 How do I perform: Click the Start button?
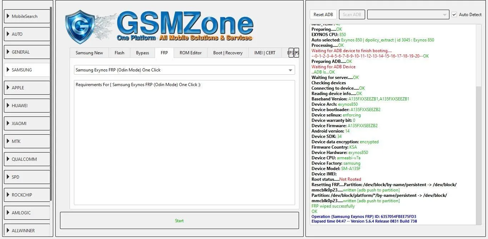pyautogui.click(x=179, y=221)
